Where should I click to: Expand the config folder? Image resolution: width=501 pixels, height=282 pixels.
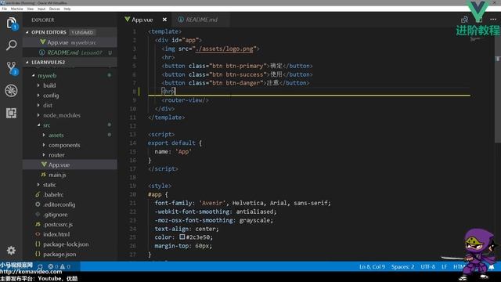click(51, 96)
